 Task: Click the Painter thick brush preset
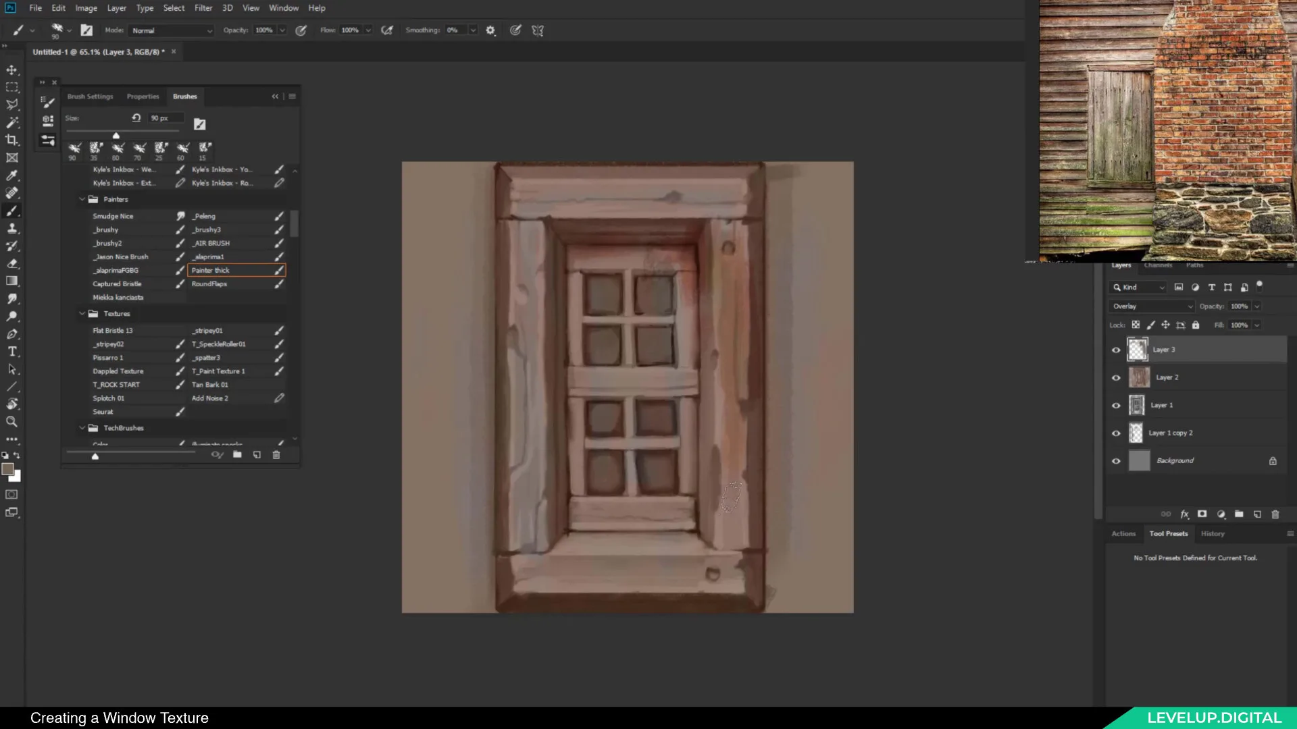click(x=211, y=270)
